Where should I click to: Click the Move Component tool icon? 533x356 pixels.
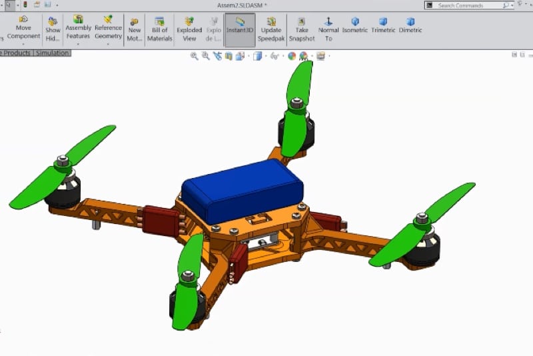(23, 19)
